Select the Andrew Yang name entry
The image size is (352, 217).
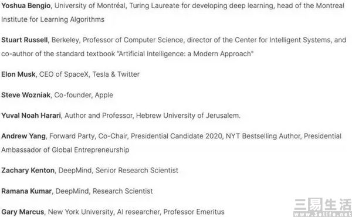[23, 136]
